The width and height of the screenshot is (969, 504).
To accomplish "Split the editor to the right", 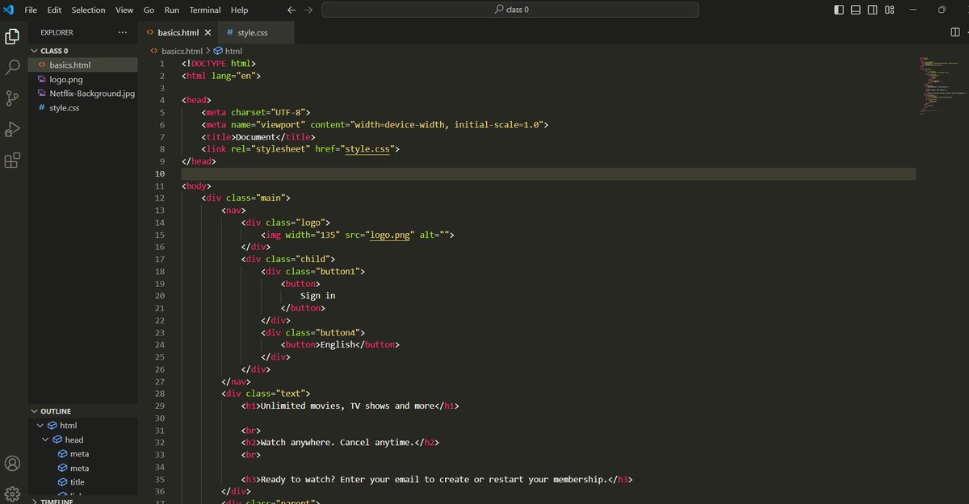I will (x=955, y=32).
